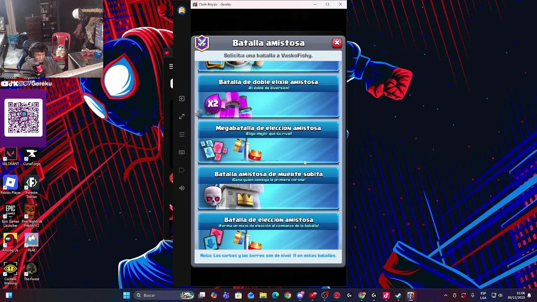Close the Batalla amistosa dialog
537x302 pixels.
(337, 43)
